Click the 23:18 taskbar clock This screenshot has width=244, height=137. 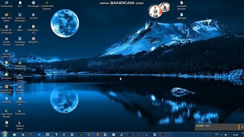tap(236, 135)
